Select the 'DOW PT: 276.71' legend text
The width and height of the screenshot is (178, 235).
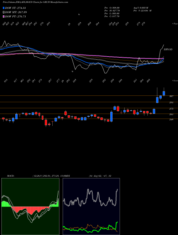point(16,17)
